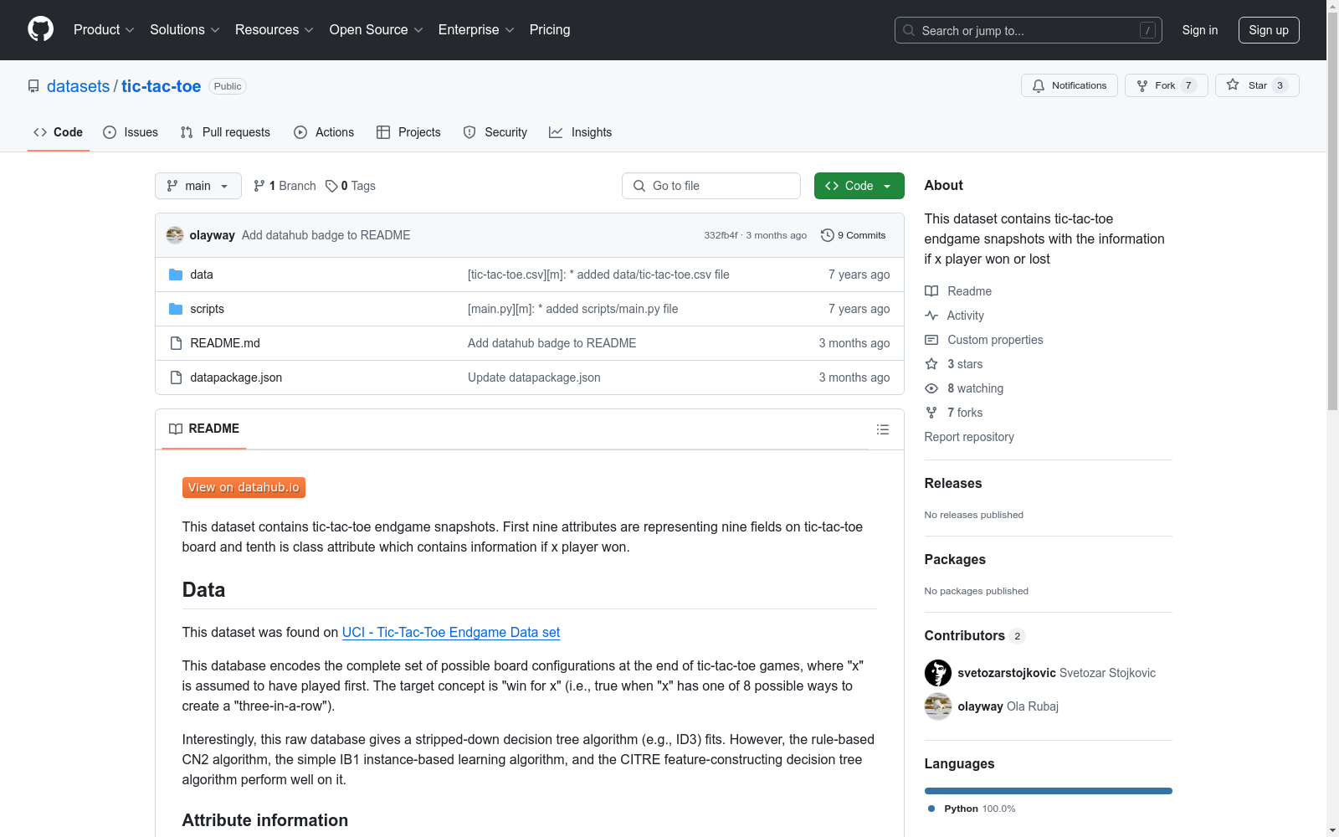Focus the Go to file input
The image size is (1339, 837).
[x=711, y=186]
